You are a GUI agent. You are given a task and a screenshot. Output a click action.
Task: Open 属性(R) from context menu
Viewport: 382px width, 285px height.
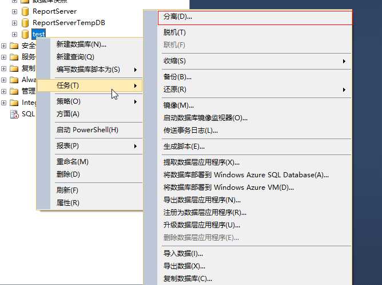(90, 203)
